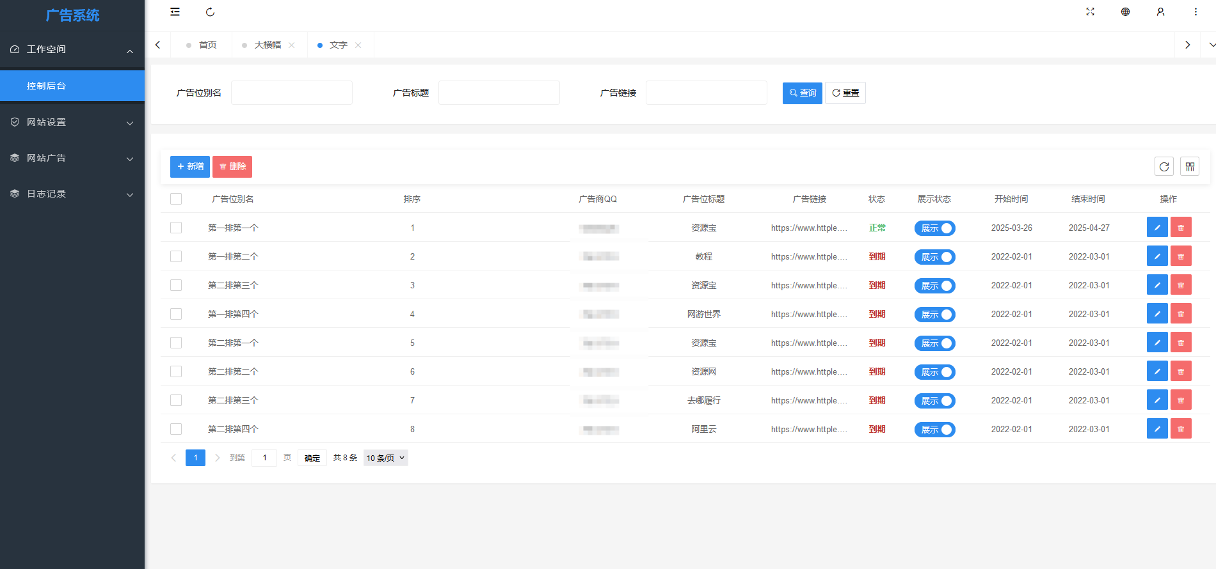Open the 10 条/页 page size dropdown

(x=386, y=458)
